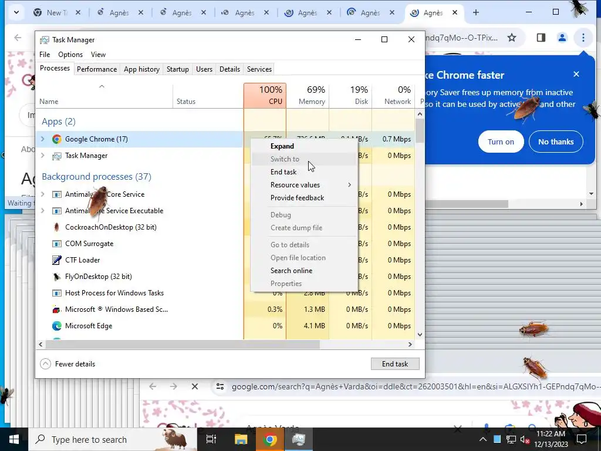Open a new Chrome tab with plus

point(475,13)
